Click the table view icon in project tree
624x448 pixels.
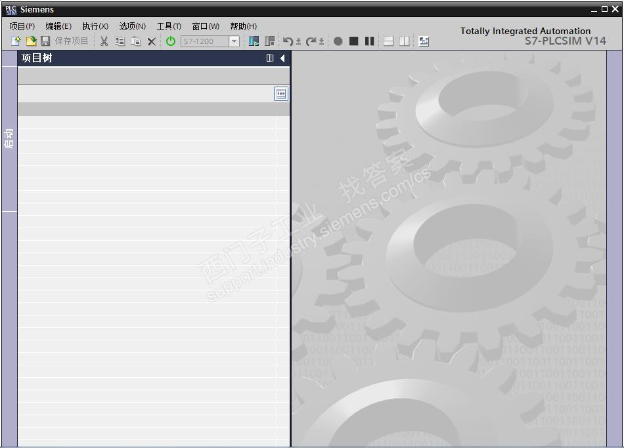coord(281,94)
